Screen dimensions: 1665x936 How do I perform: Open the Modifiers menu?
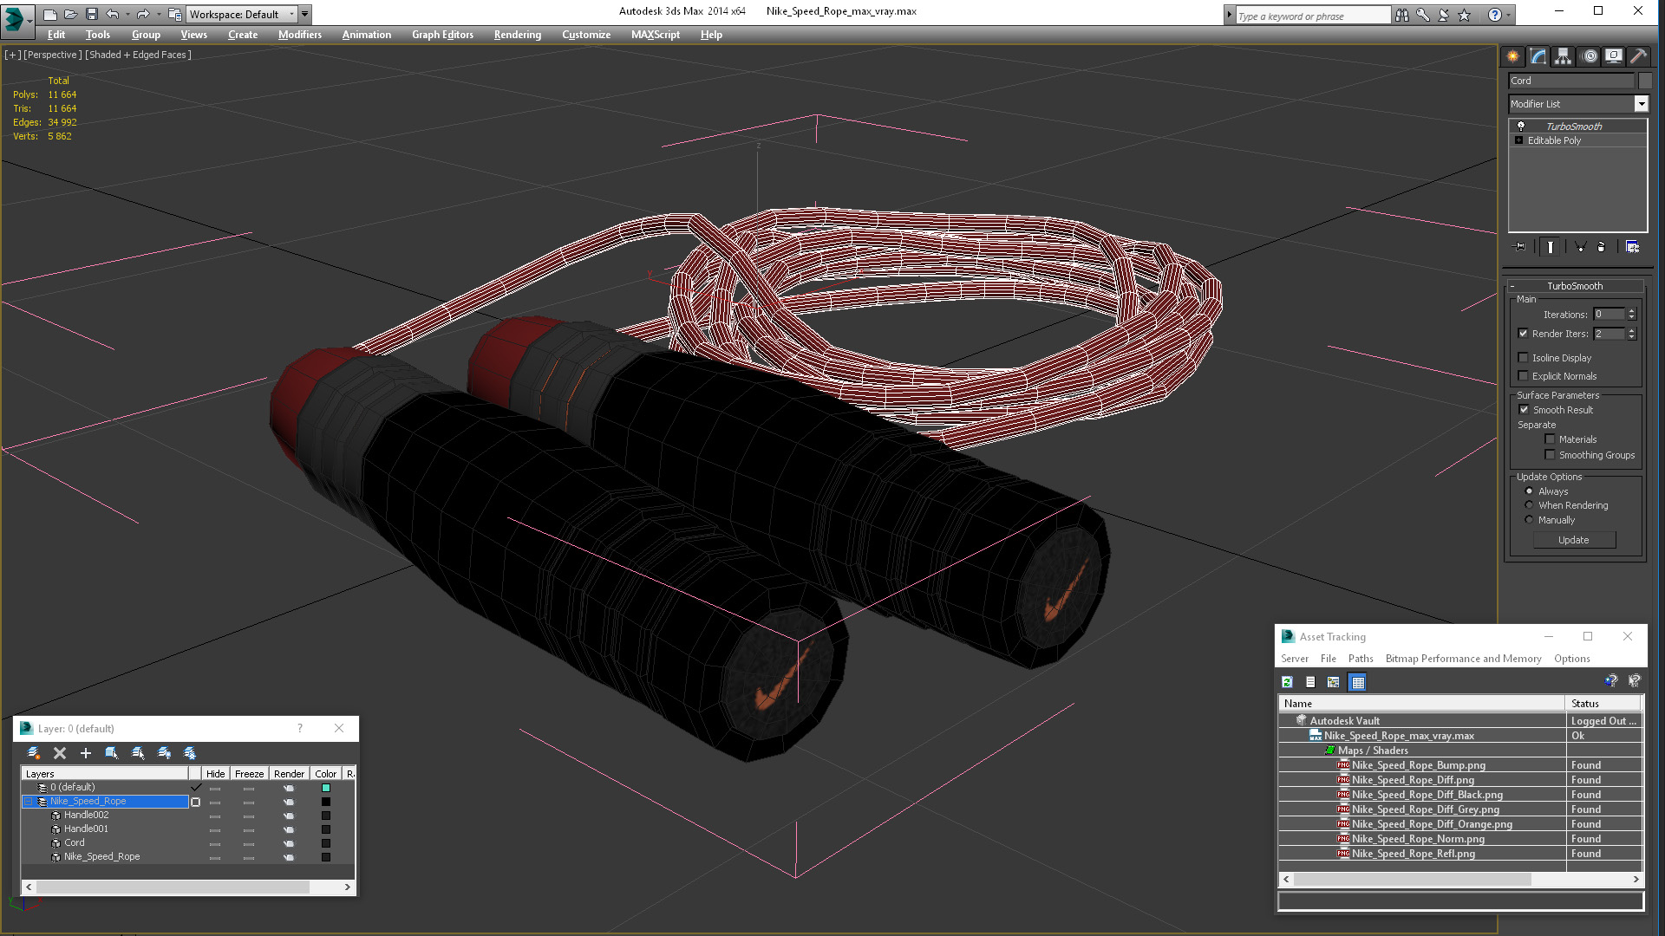coord(300,35)
